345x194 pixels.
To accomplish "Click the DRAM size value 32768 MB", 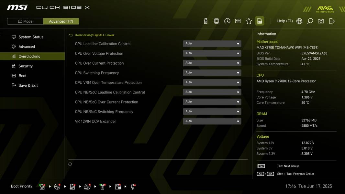I will (309, 120).
